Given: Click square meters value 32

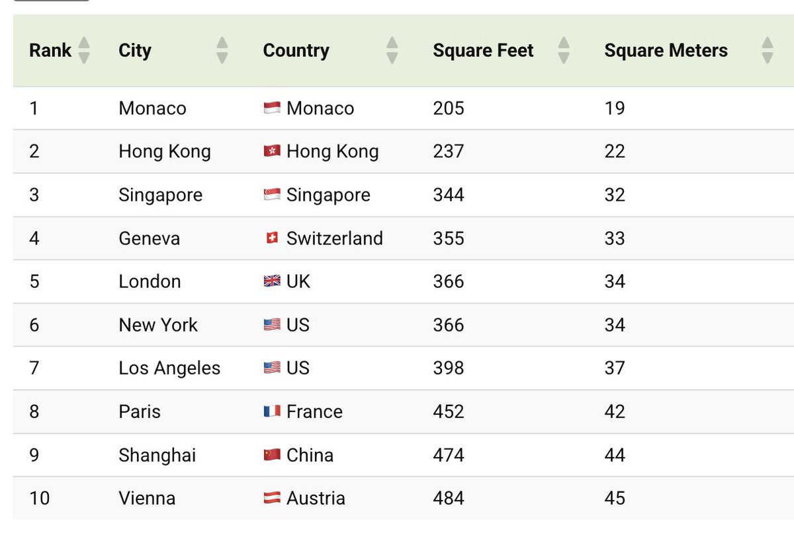Looking at the screenshot, I should [x=615, y=195].
